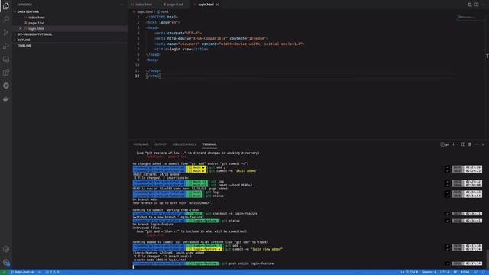This screenshot has height=275, width=489.
Task: Click the Ln 12, Col 8 cursor position
Action: (410, 272)
